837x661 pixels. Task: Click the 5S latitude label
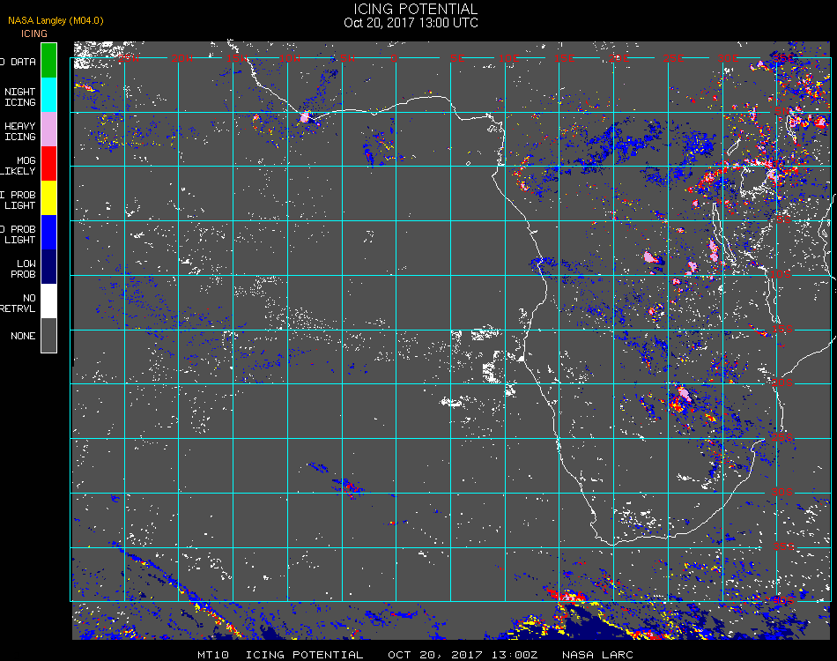coord(783,219)
